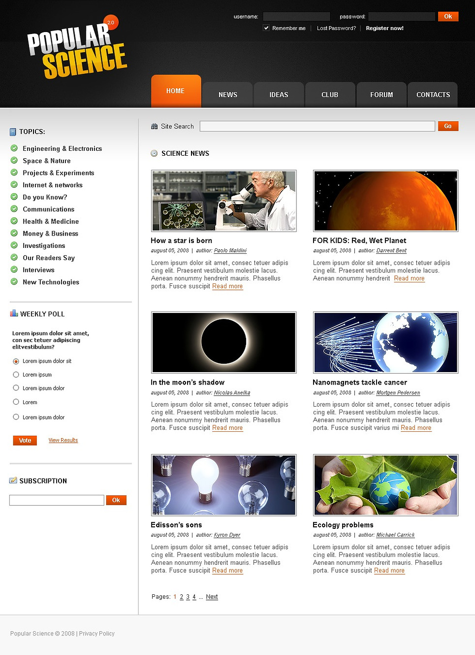
Task: Open the View Results link
Action: (63, 440)
